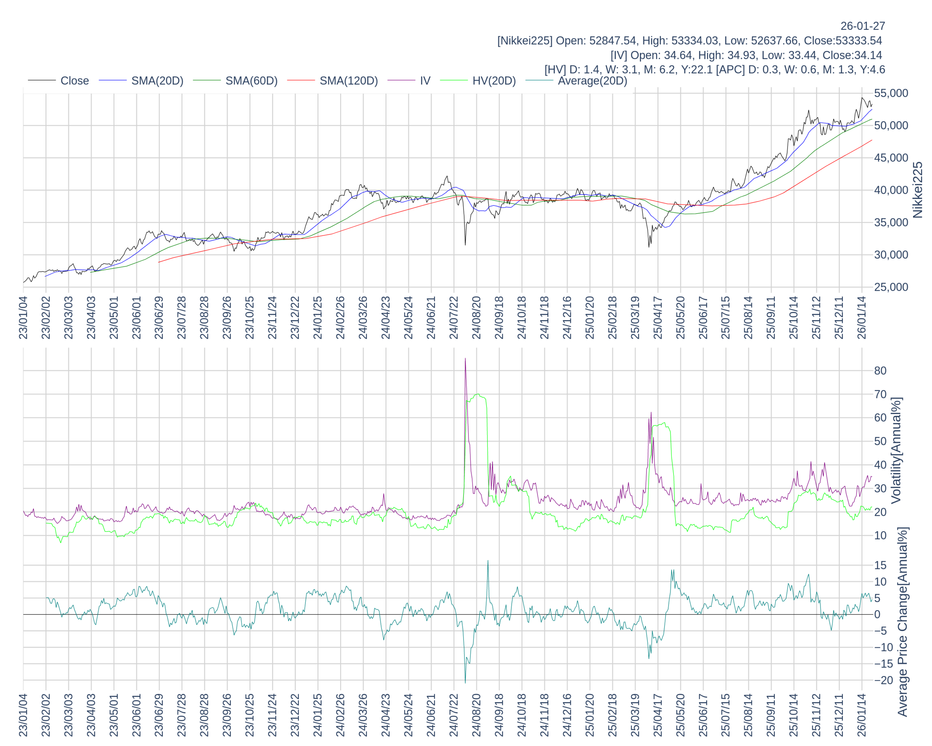Image resolution: width=932 pixels, height=746 pixels.
Task: Click the HV and APC statistics line
Action: (x=714, y=70)
